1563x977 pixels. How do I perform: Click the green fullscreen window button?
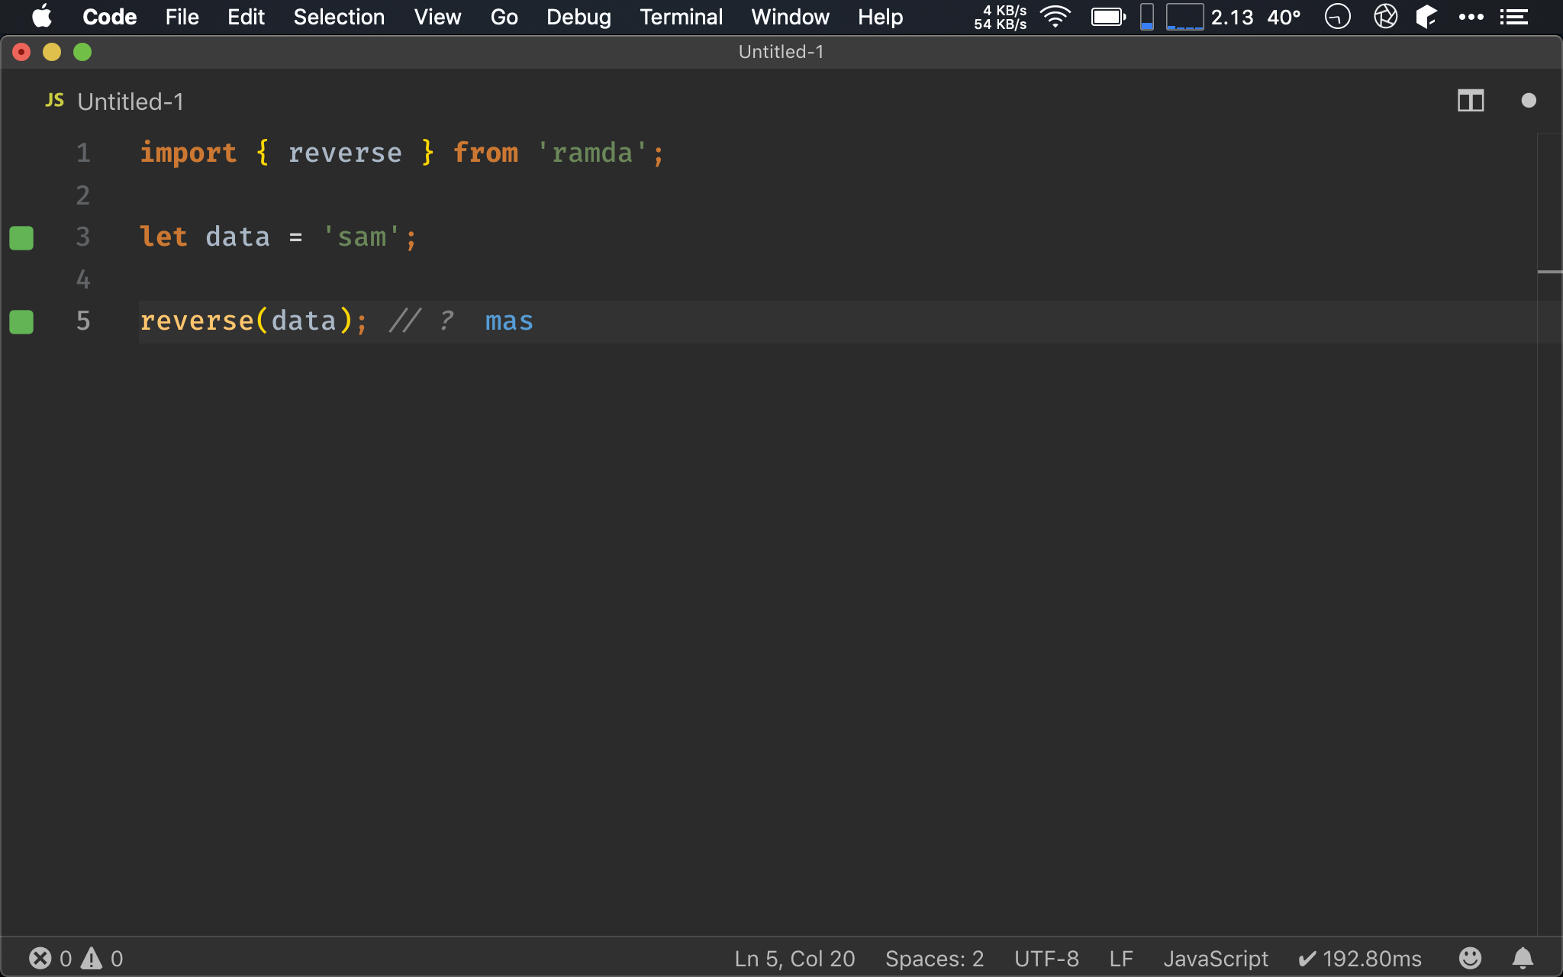click(82, 52)
